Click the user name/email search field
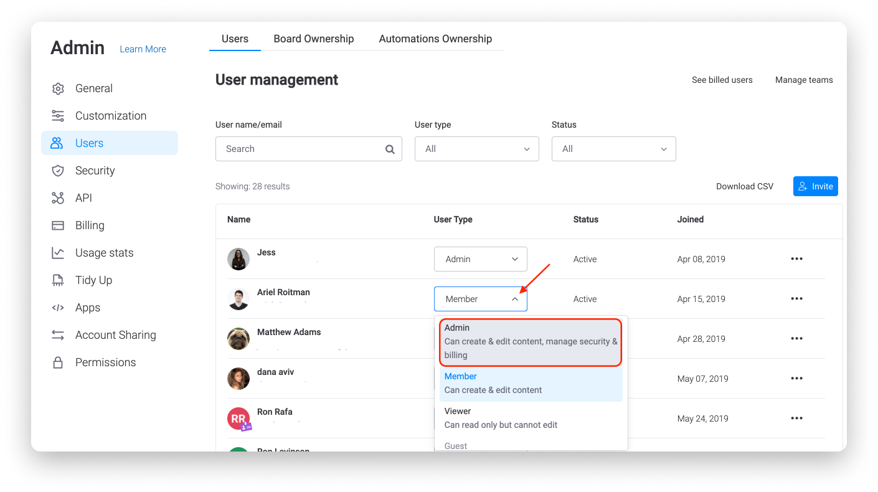This screenshot has width=878, height=492. pos(309,149)
